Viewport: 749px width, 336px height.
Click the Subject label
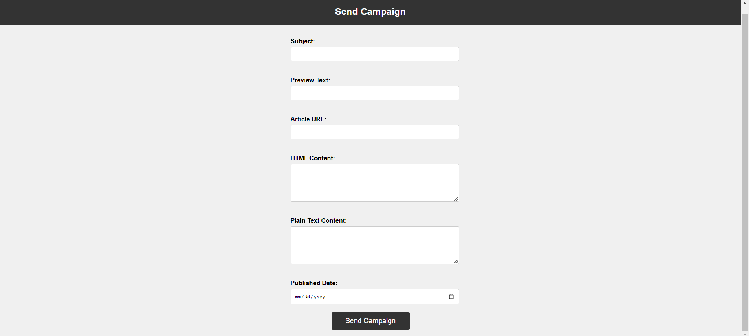(x=303, y=41)
